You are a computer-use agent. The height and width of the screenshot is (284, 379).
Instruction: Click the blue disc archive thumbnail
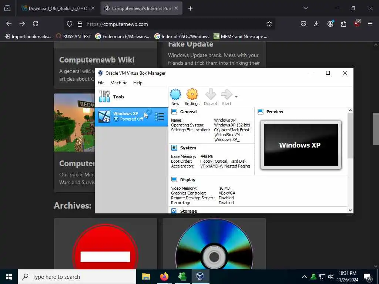[214, 243]
